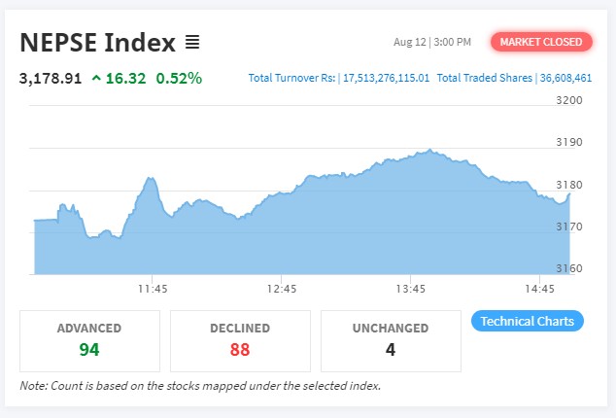
Task: Click the Aug 12 3:00 PM timestamp
Action: tap(432, 42)
